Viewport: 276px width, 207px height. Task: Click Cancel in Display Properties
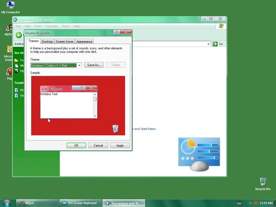pos(98,146)
